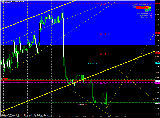Click the H4 timeframe column header
Screen dimensions: 160x118
pyautogui.click(x=150, y=5)
